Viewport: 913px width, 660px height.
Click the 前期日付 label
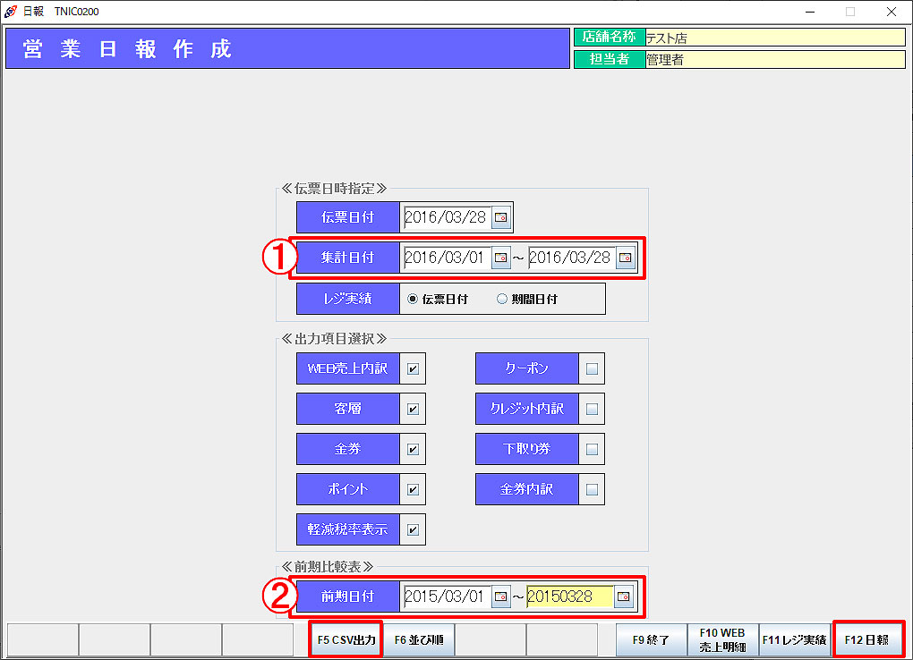pyautogui.click(x=347, y=597)
